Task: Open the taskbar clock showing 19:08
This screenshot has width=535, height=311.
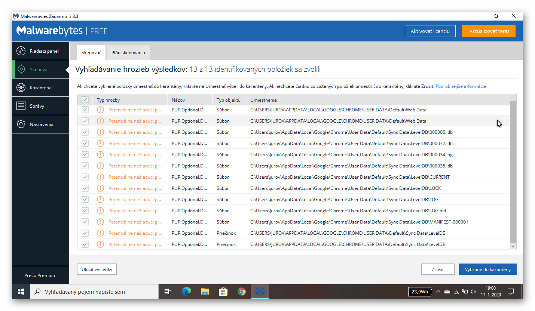Action: click(491, 292)
